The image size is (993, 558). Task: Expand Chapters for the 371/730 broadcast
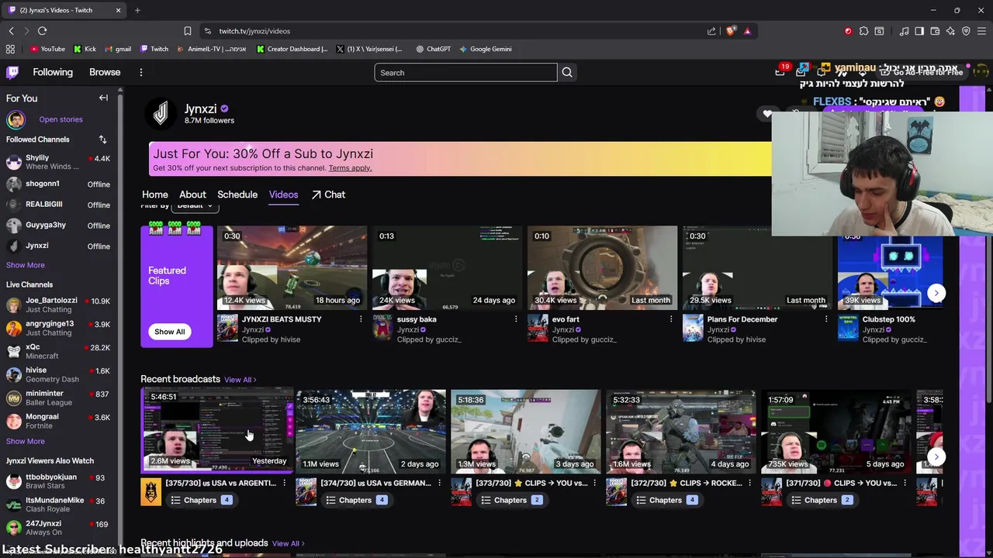point(822,500)
